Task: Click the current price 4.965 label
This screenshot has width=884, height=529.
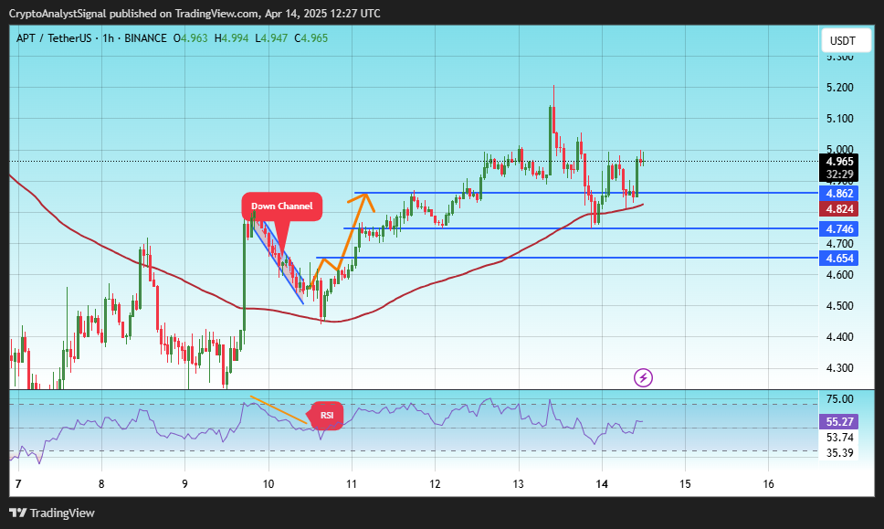Action: [x=839, y=162]
